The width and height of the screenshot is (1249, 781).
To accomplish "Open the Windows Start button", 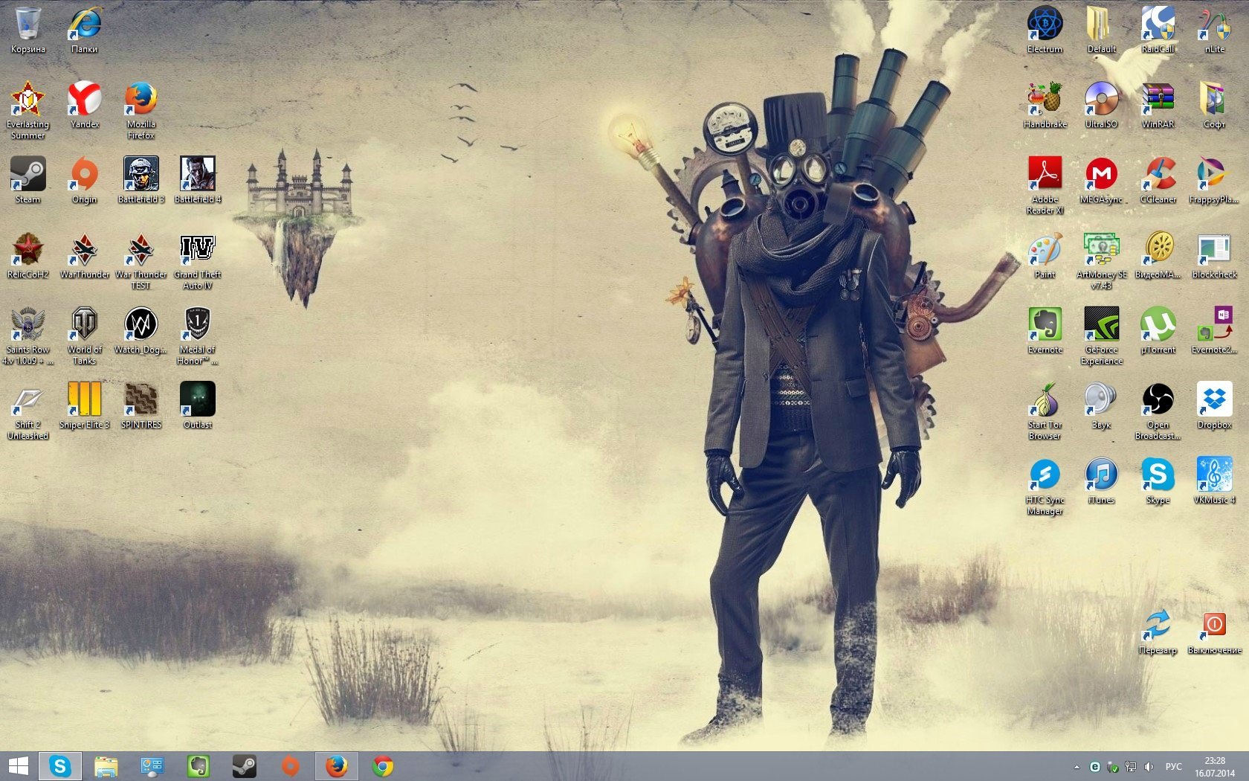I will [x=18, y=766].
